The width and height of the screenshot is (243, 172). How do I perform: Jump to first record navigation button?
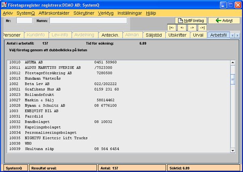click(172, 27)
